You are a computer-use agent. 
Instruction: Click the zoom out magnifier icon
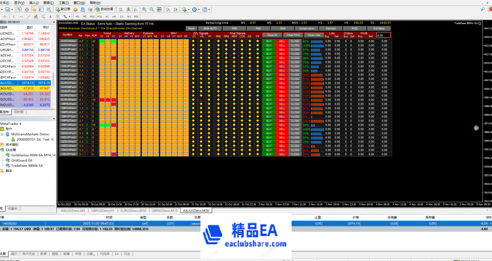click(x=151, y=9)
